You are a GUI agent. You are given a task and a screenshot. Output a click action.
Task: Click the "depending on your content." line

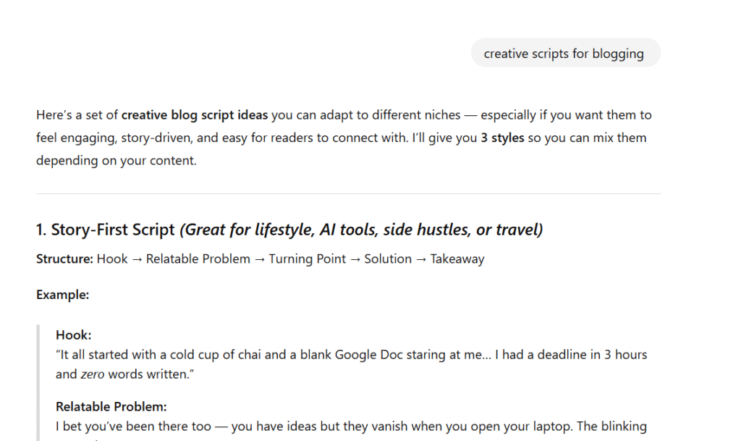(117, 161)
